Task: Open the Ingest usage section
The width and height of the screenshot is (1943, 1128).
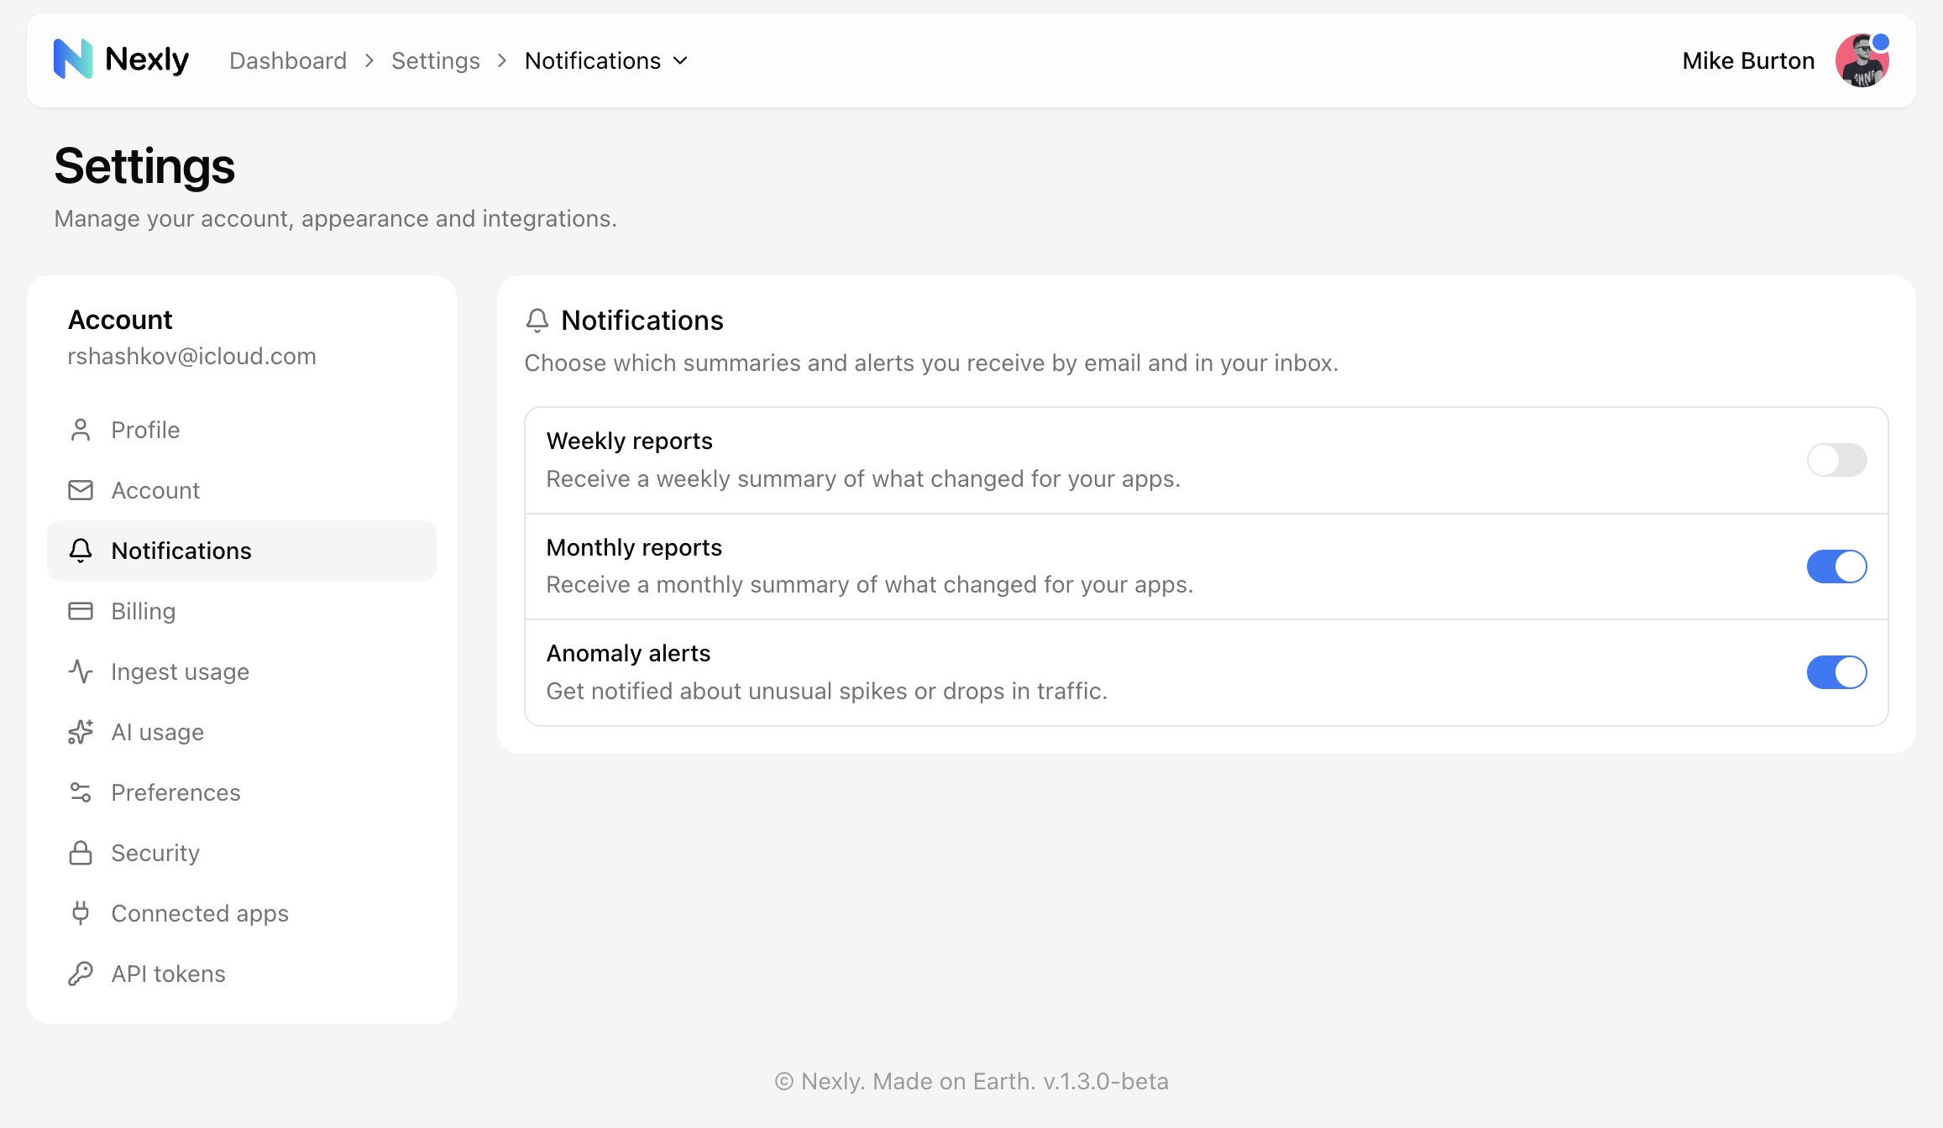Action: click(242, 671)
